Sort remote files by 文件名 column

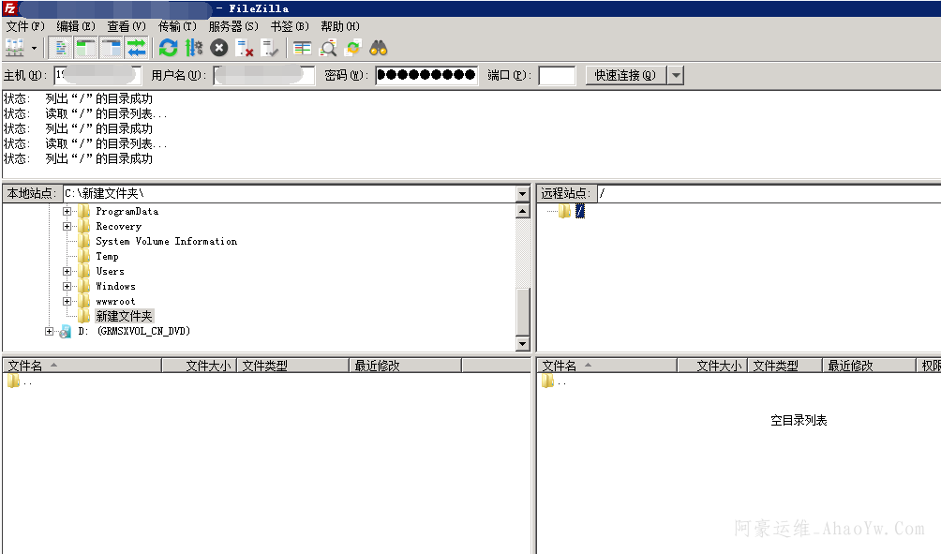tap(607, 366)
